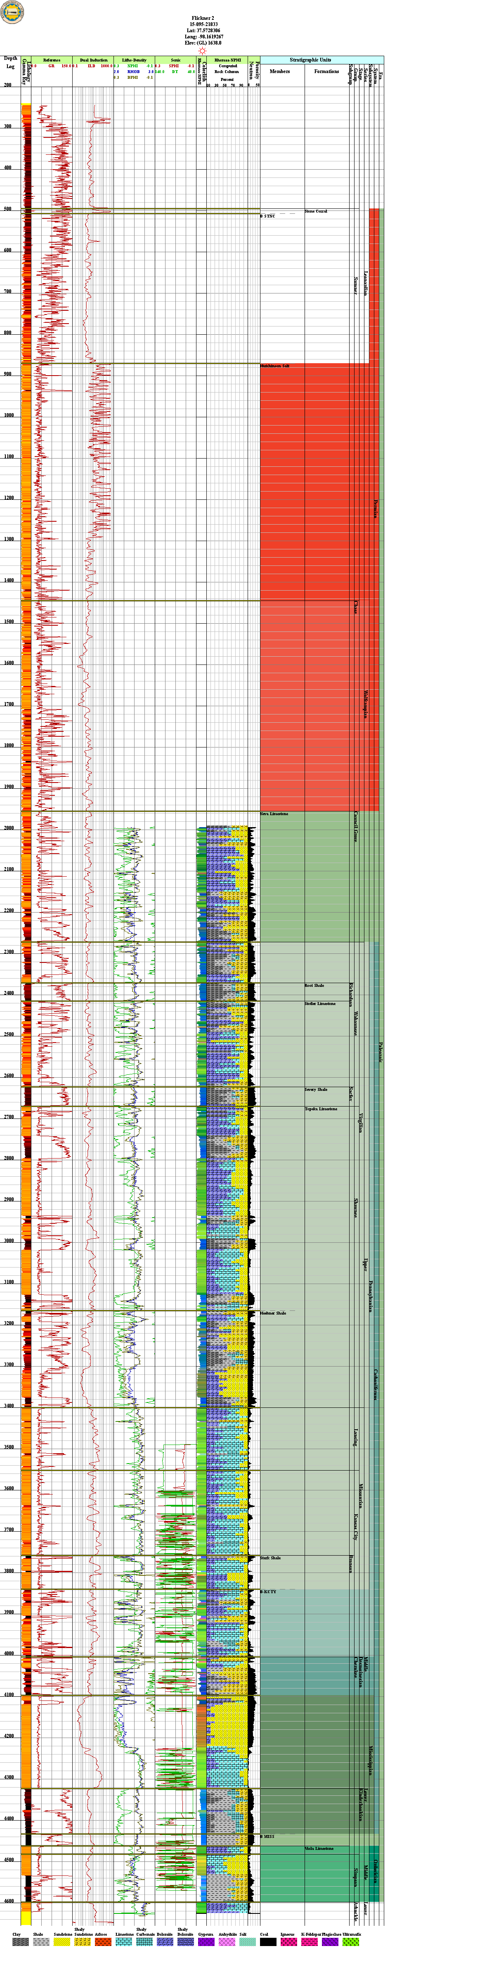Click the Arkose legend pattern icon
The height and width of the screenshot is (1977, 487).
coord(104,1942)
